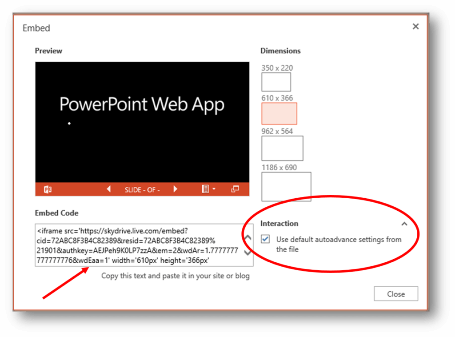Click the PowerPoint logo in the preview toolbar
The height and width of the screenshot is (337, 455).
point(48,189)
